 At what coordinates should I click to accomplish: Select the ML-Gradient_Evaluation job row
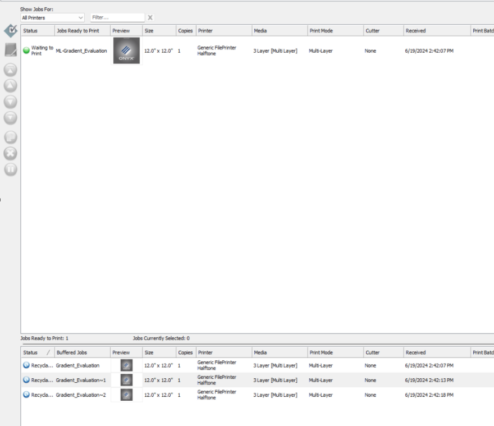(x=81, y=51)
